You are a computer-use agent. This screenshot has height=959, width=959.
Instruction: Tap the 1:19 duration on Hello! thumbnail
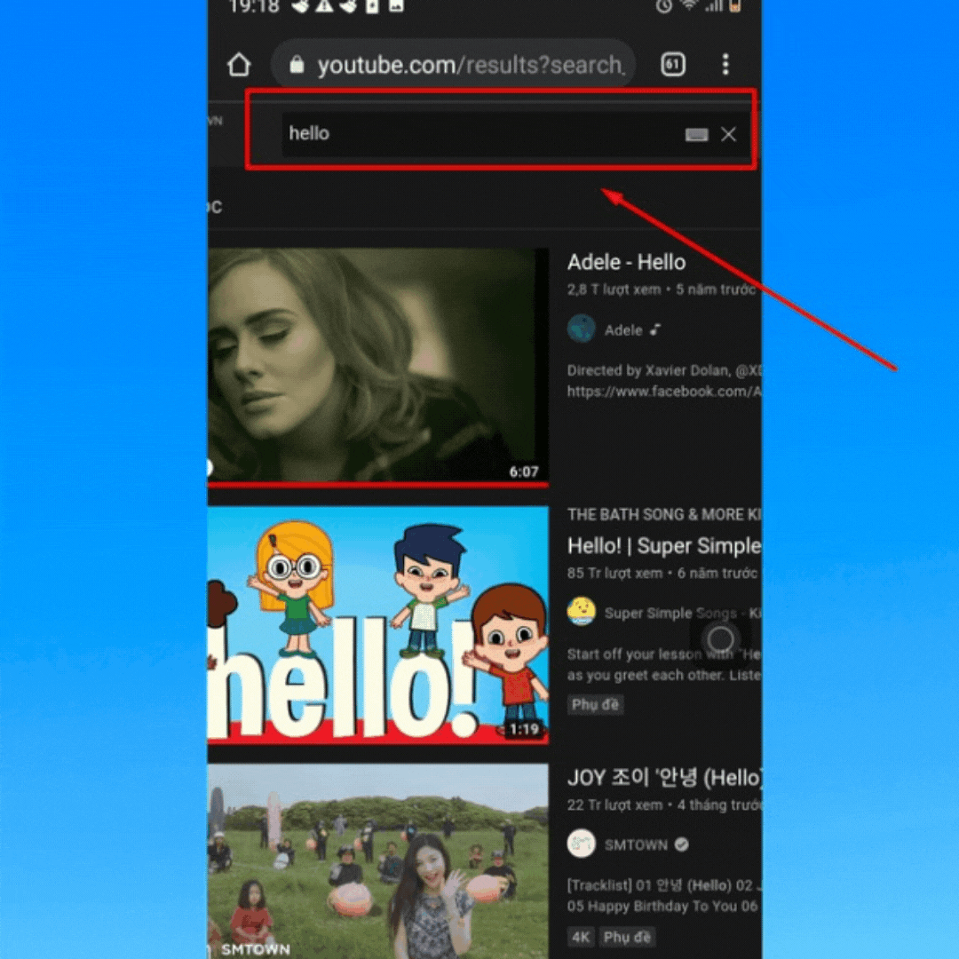[x=524, y=729]
